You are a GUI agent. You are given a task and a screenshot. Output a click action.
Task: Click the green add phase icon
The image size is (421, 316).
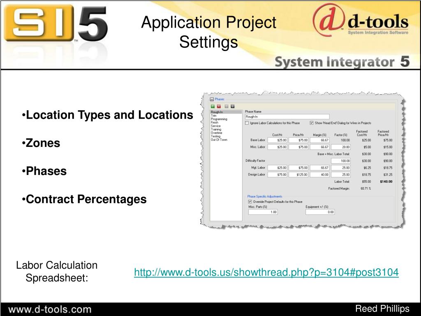(213, 107)
